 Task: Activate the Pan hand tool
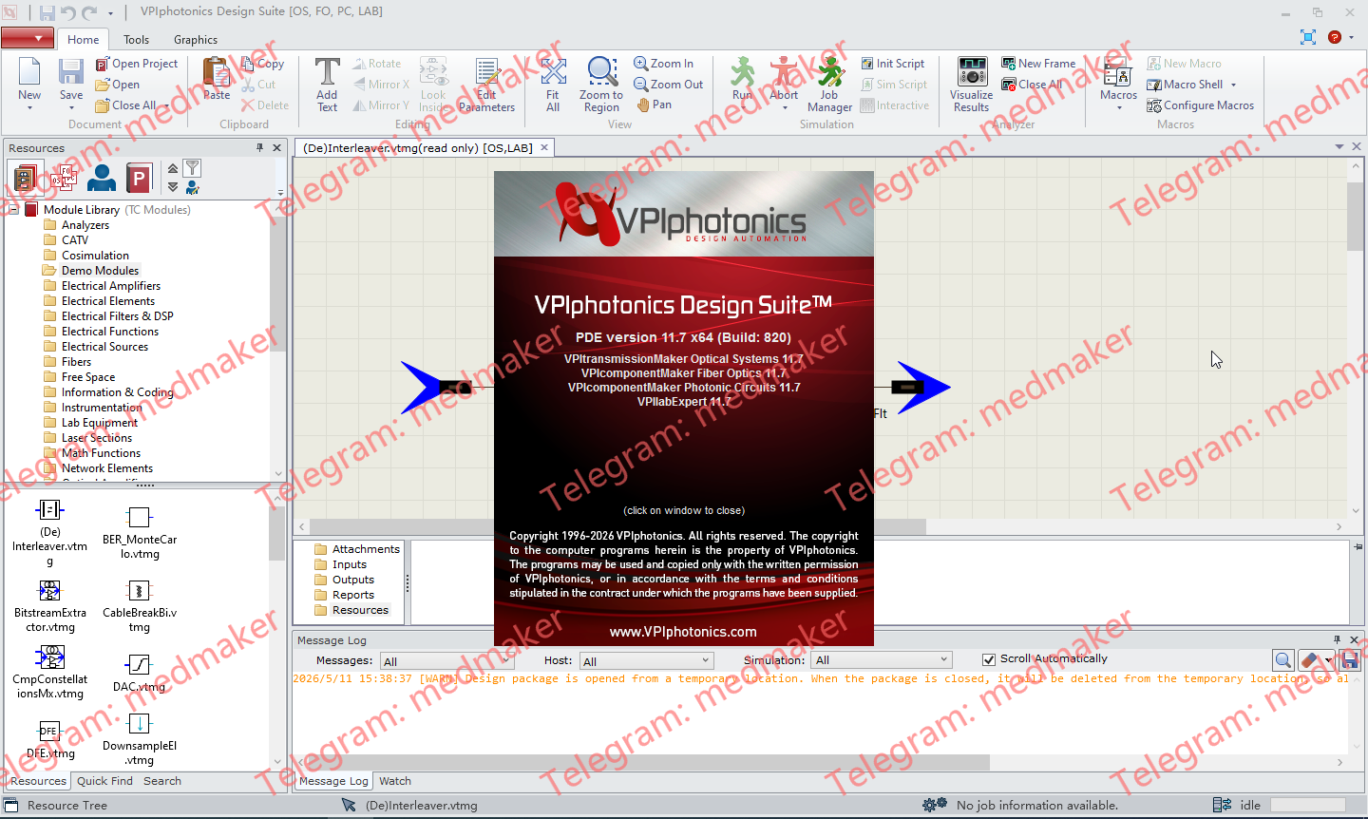[655, 105]
